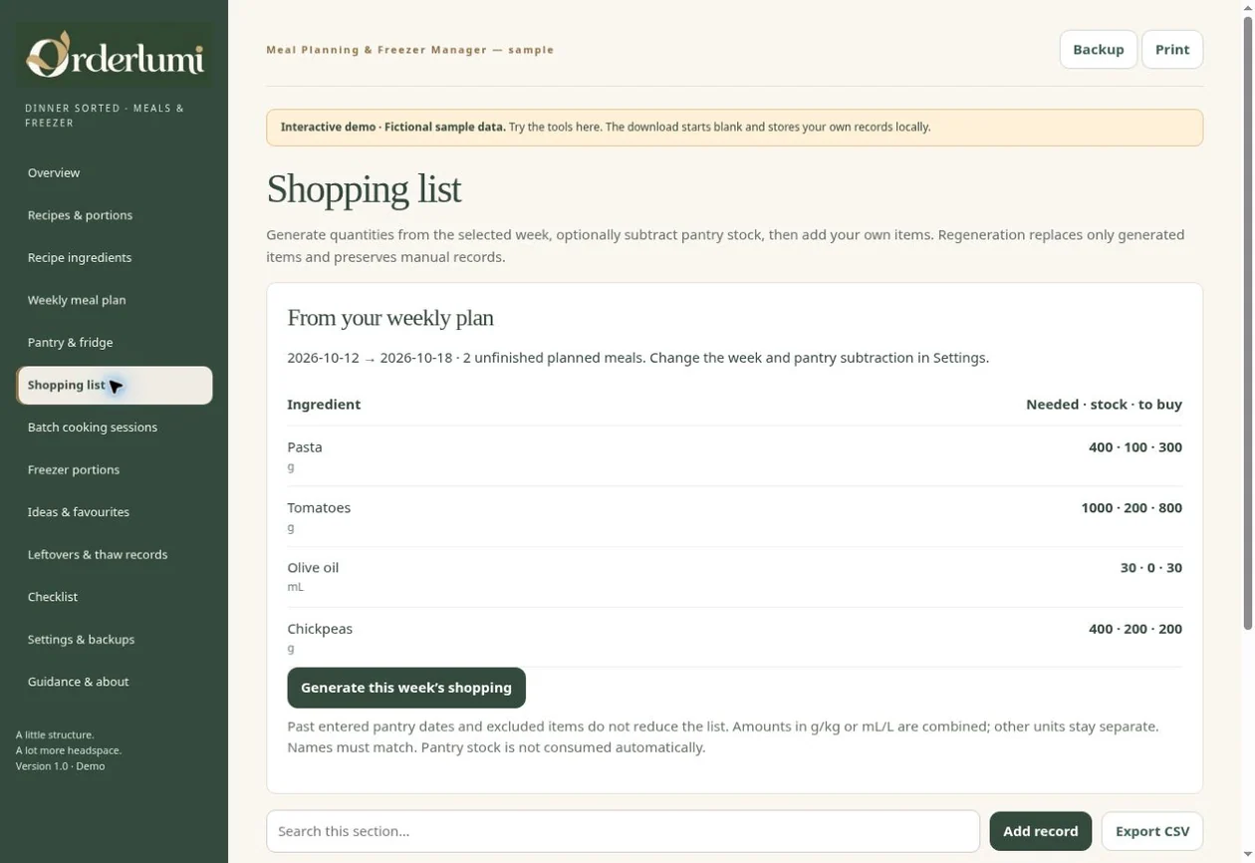The image size is (1255, 863).
Task: Click the Interactive demo notice banner
Action: tap(734, 128)
